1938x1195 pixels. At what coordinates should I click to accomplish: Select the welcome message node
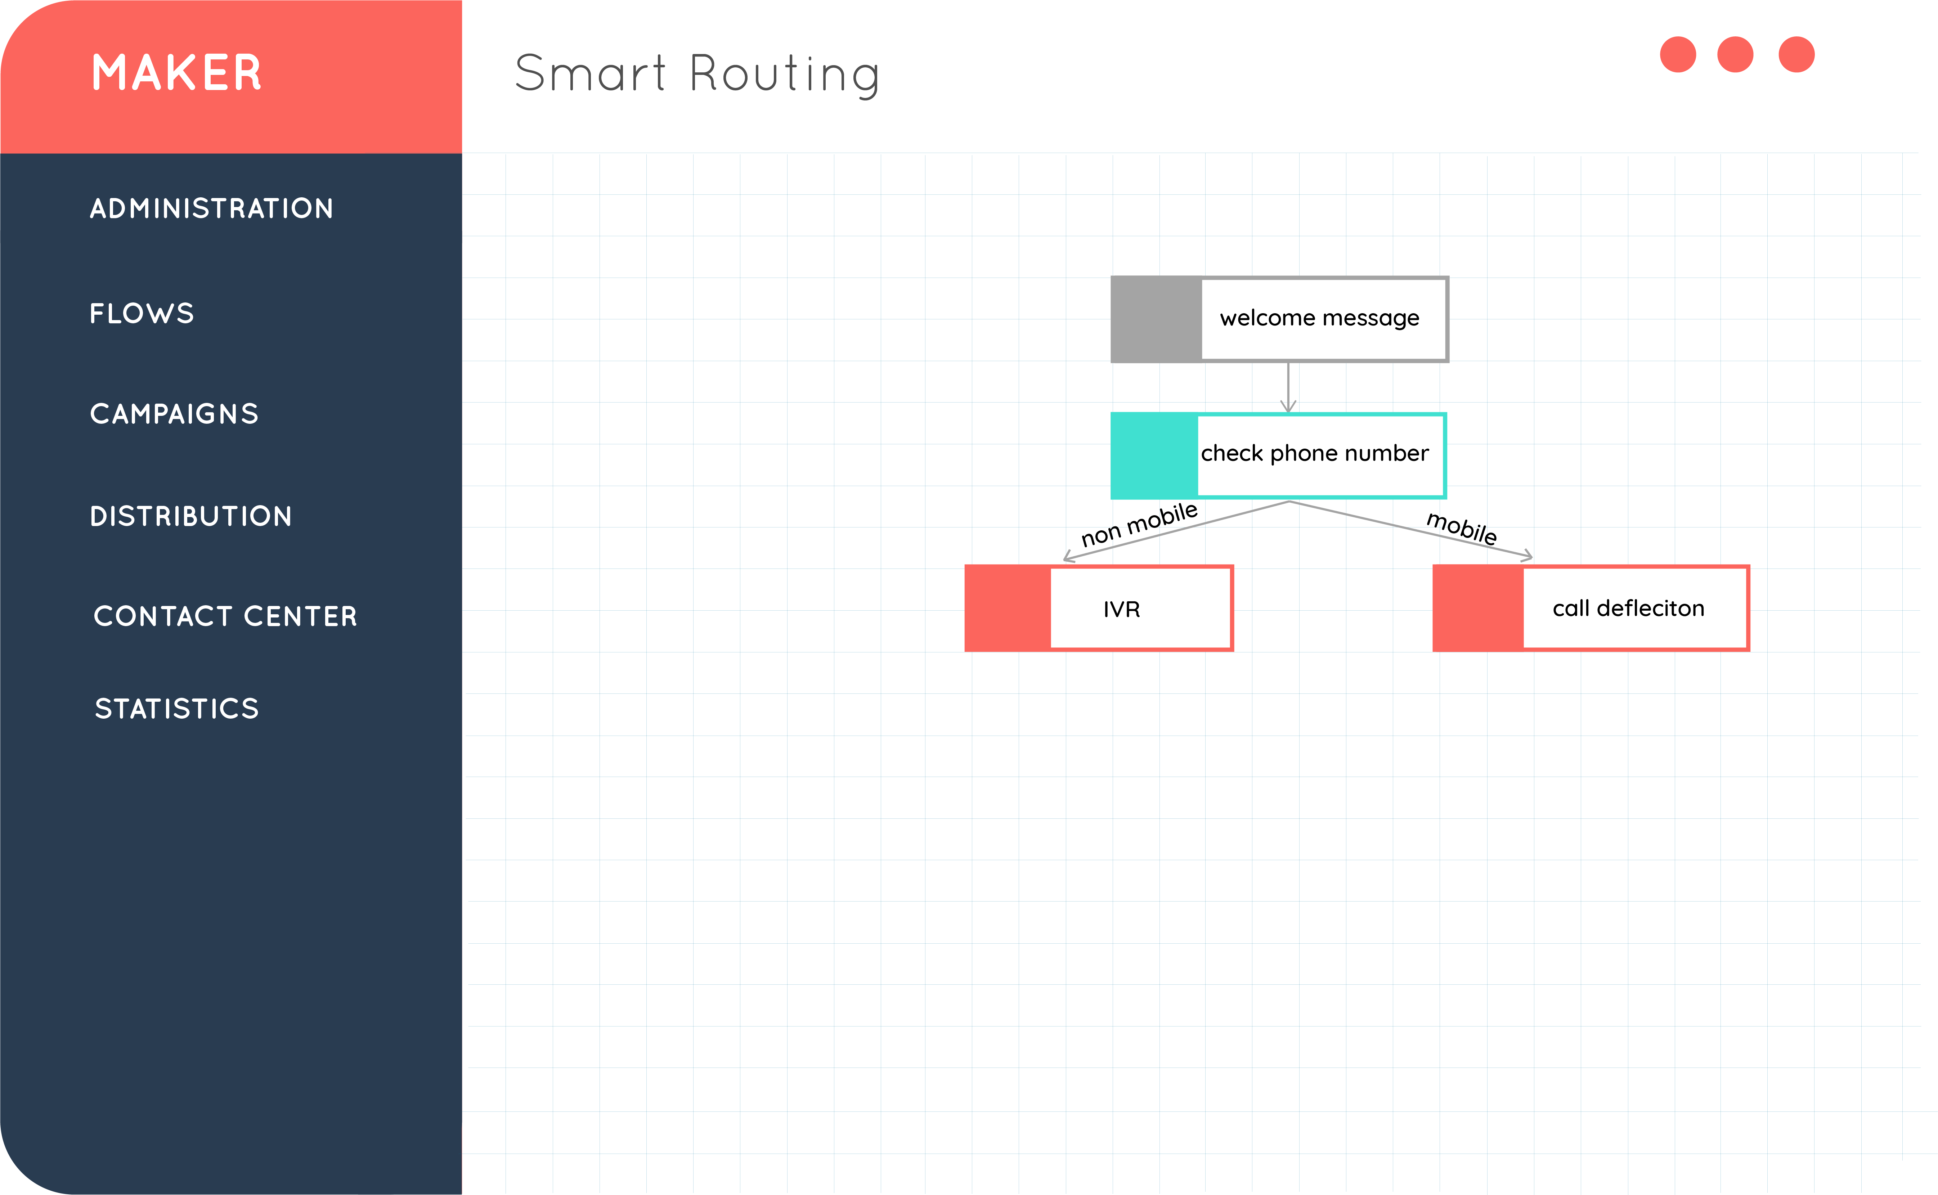coord(1280,319)
